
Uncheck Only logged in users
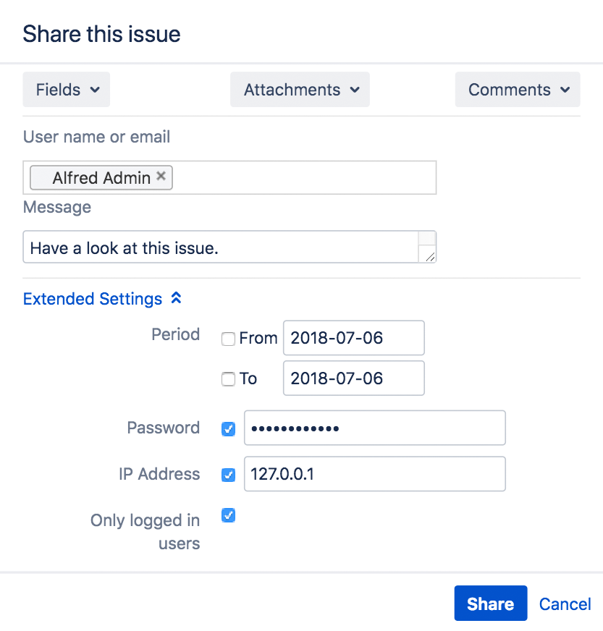click(x=228, y=515)
